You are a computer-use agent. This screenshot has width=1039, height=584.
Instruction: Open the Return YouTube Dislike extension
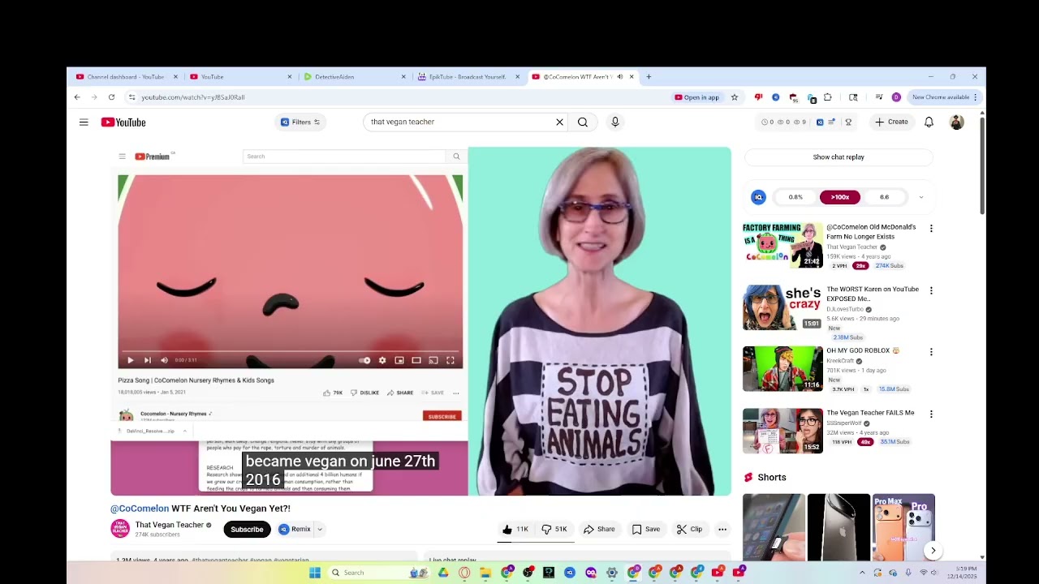758,97
